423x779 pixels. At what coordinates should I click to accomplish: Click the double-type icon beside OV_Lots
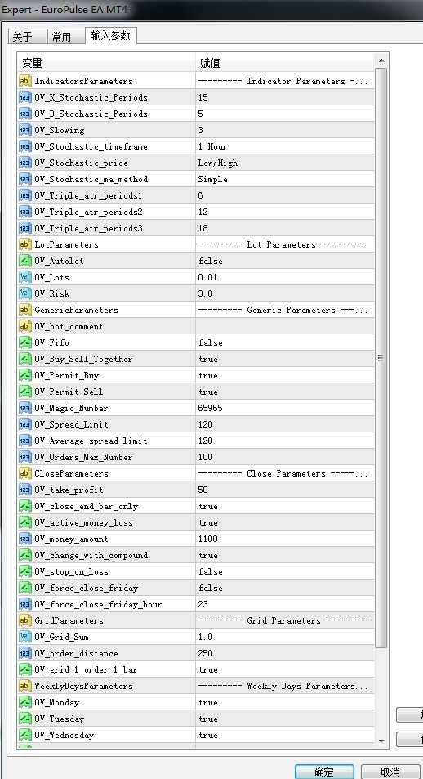tap(24, 277)
